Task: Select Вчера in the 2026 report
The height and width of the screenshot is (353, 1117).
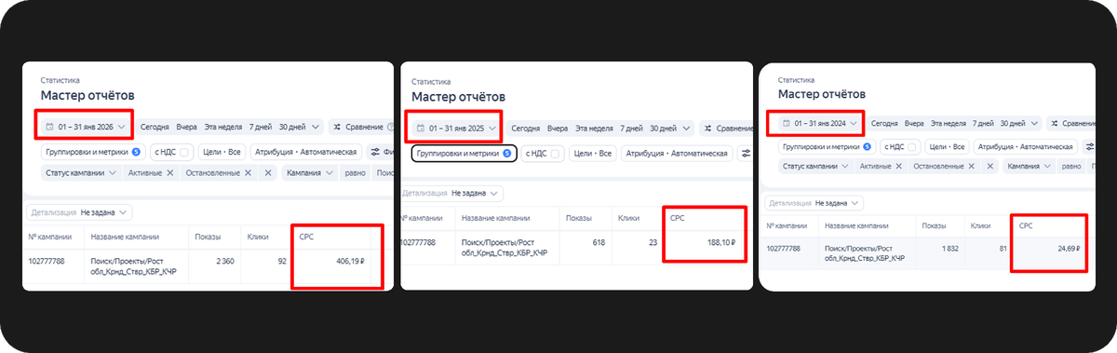Action: (x=187, y=127)
